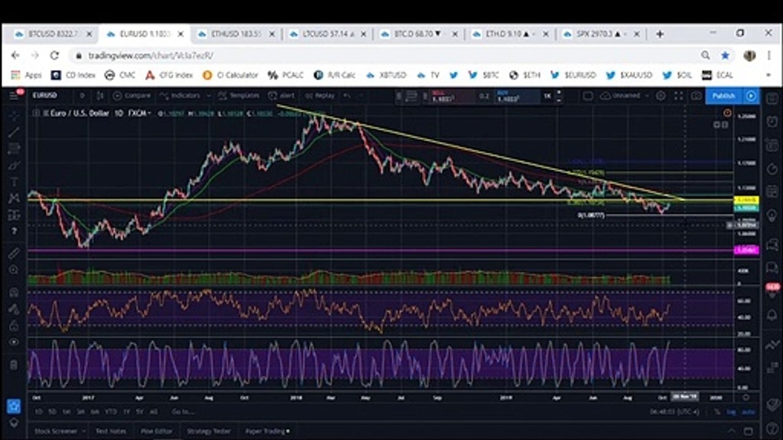Increase order quantity with the plus stepper
The width and height of the screenshot is (783, 440).
558,93
